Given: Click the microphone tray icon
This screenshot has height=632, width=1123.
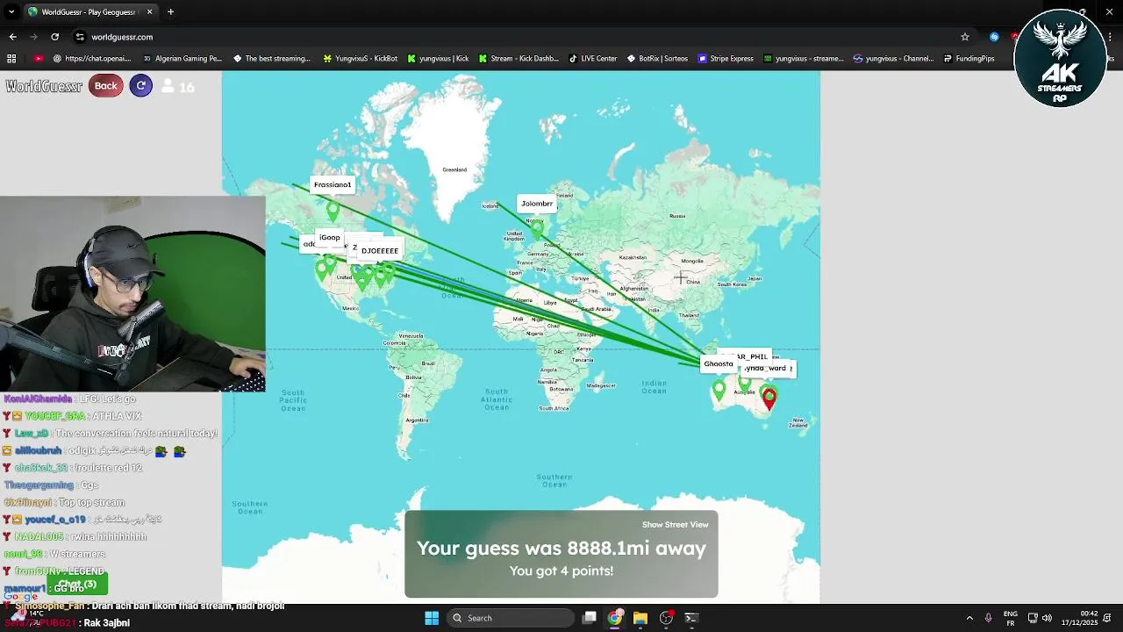Looking at the screenshot, I should click(988, 618).
